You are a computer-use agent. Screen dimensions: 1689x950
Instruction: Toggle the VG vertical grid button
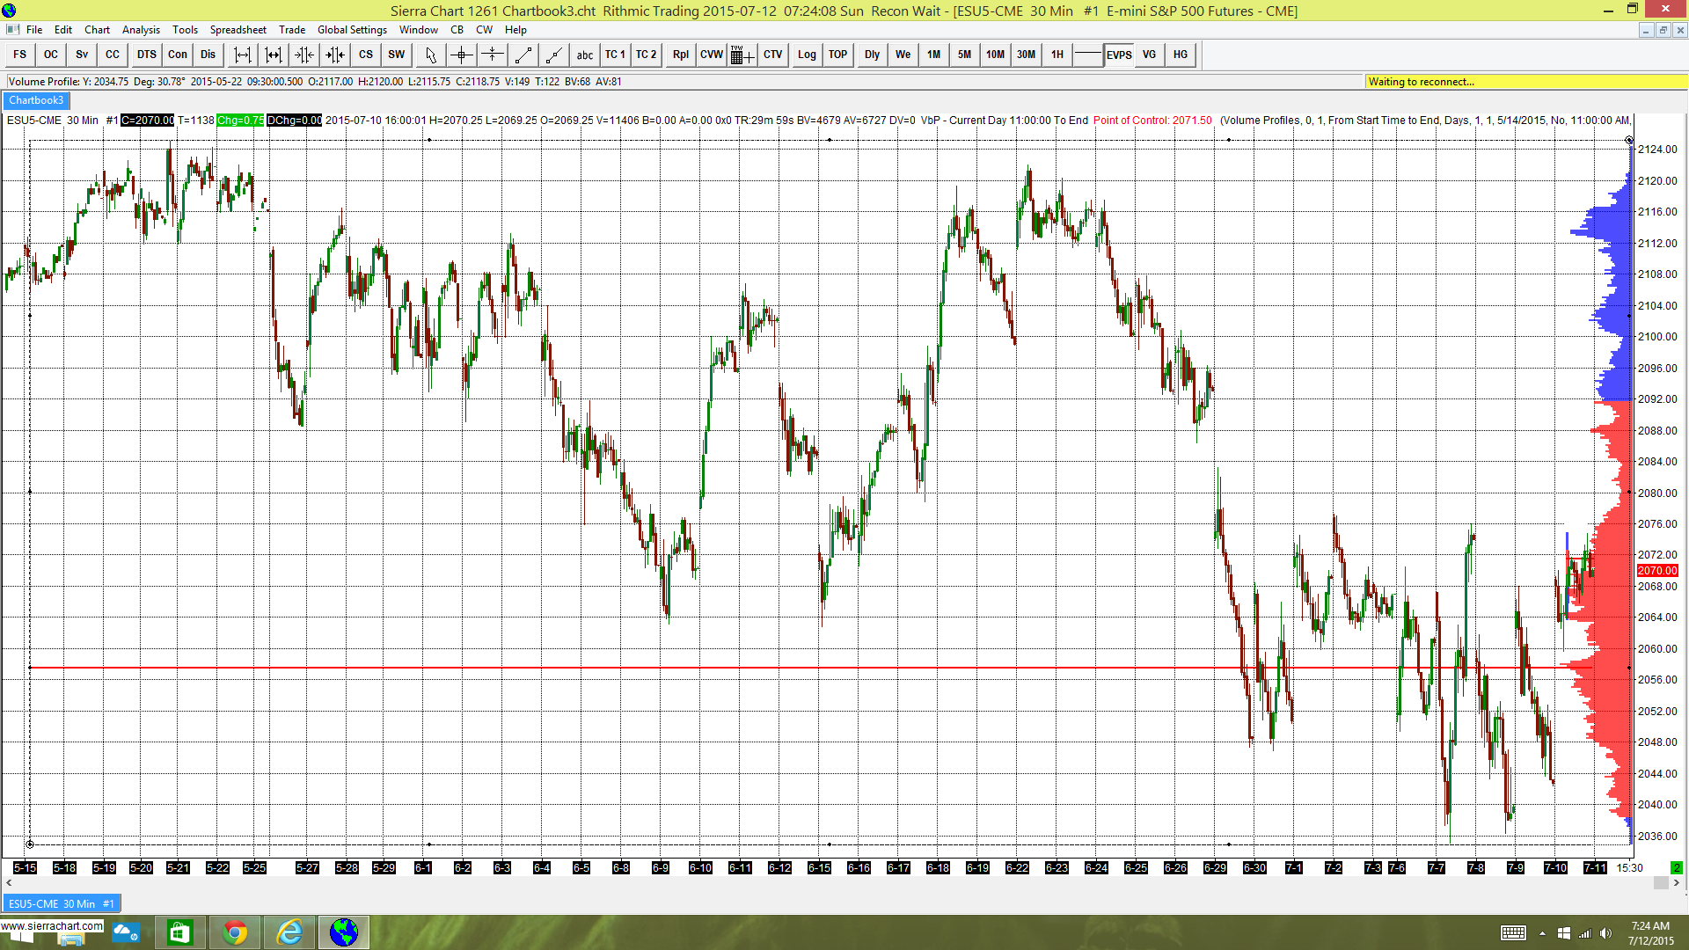tap(1149, 55)
